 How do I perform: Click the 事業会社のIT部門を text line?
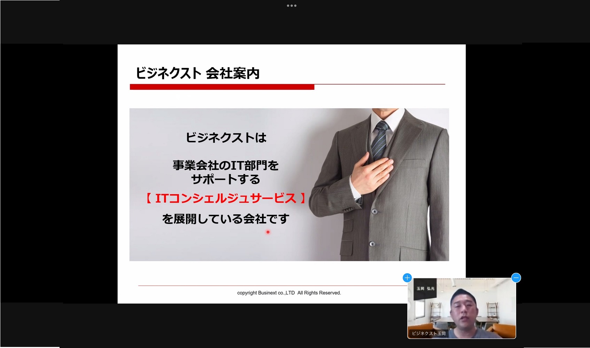226,165
